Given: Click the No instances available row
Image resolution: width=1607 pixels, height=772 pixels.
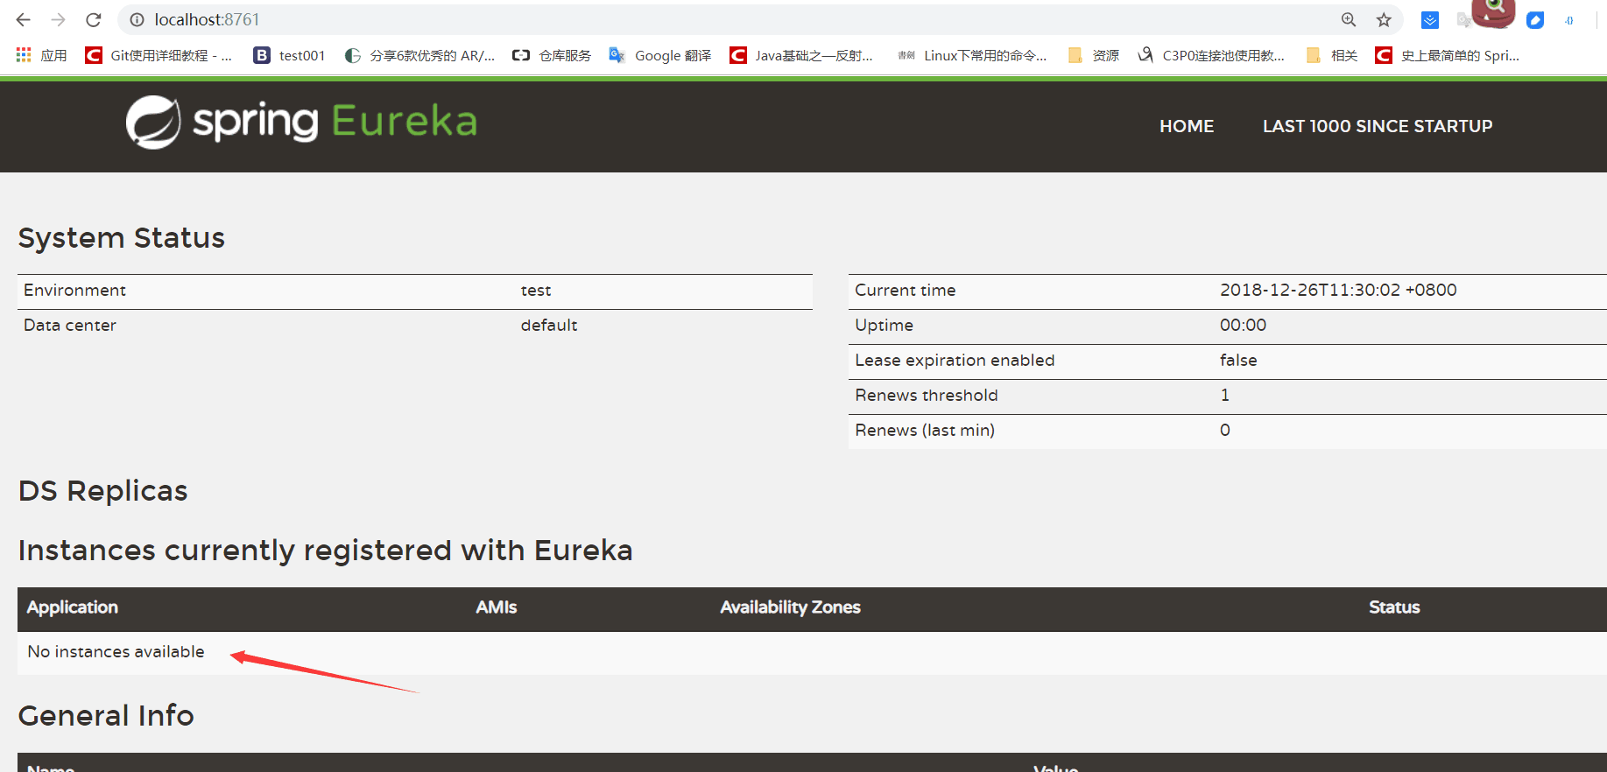Looking at the screenshot, I should [x=812, y=652].
